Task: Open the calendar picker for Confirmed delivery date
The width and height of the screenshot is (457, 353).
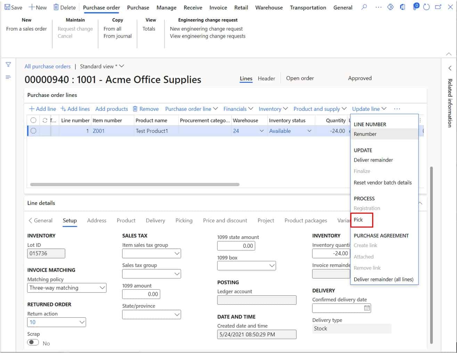Action: coord(367,308)
